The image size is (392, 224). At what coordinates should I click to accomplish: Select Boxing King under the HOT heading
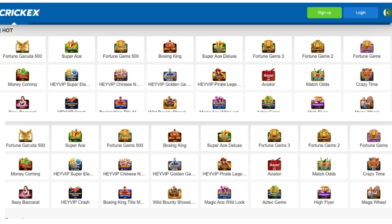click(170, 49)
